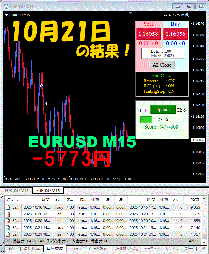
Task: Sort by the 取引種別 type column header
Action: click(58, 200)
